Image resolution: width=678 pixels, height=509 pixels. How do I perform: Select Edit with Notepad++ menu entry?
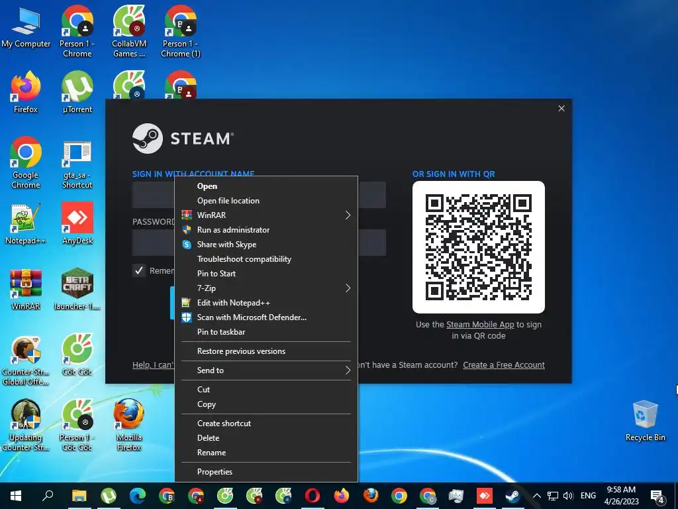266,302
